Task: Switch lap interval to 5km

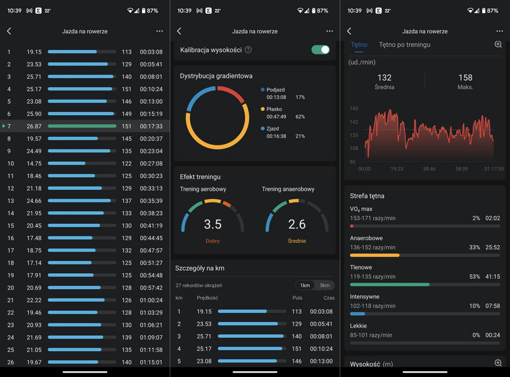Action: [x=324, y=285]
